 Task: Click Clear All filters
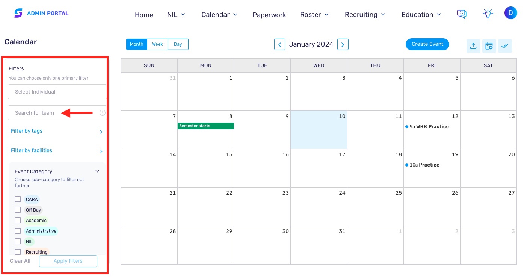pyautogui.click(x=20, y=261)
